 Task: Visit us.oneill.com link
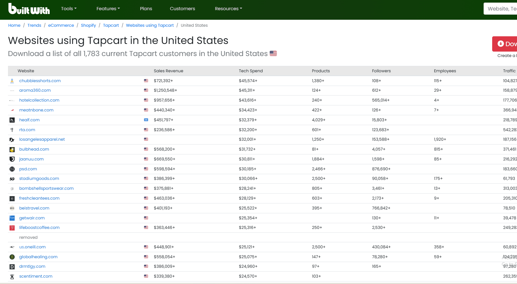[32, 247]
